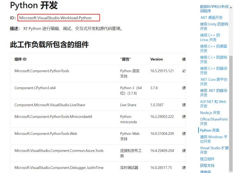This screenshot has height=173, width=234.
Task: Click version 16.2.29003.222 cell
Action: tap(162, 117)
